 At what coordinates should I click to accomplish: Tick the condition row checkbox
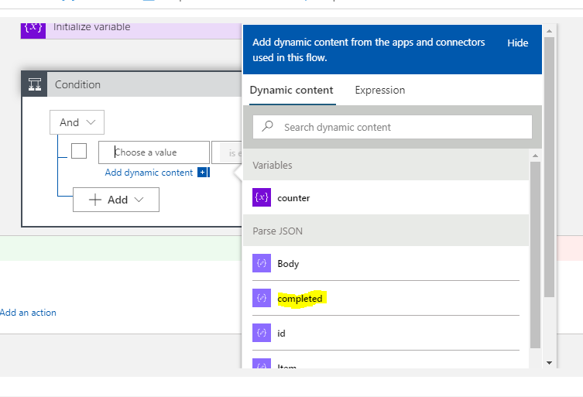79,152
